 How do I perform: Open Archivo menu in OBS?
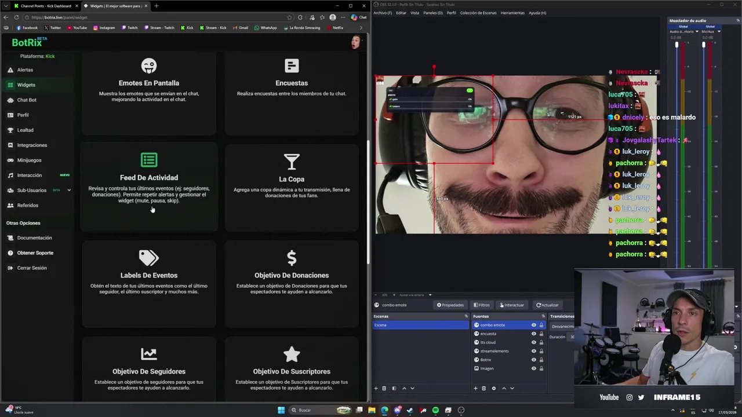[383, 13]
